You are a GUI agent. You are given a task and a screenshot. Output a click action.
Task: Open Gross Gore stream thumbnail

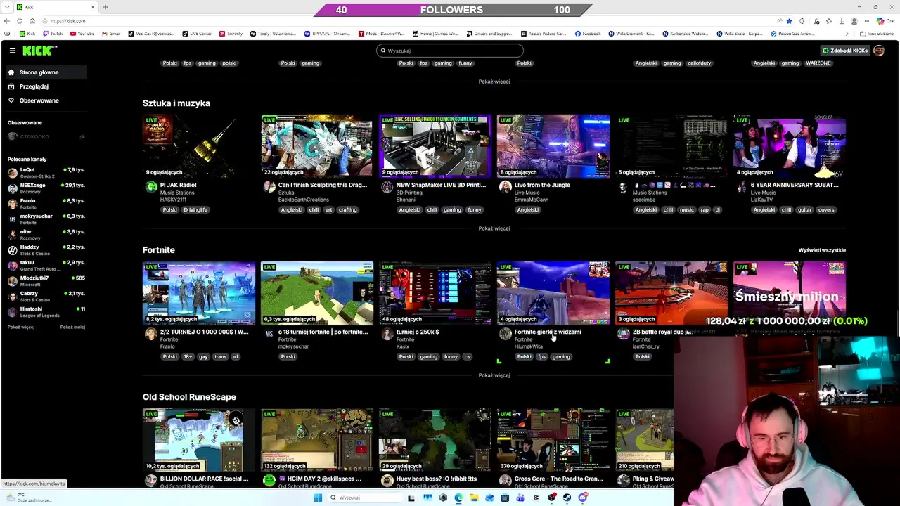[x=553, y=440]
